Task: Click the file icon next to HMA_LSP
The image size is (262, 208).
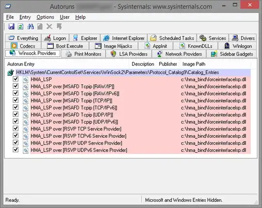Action: coord(26,80)
